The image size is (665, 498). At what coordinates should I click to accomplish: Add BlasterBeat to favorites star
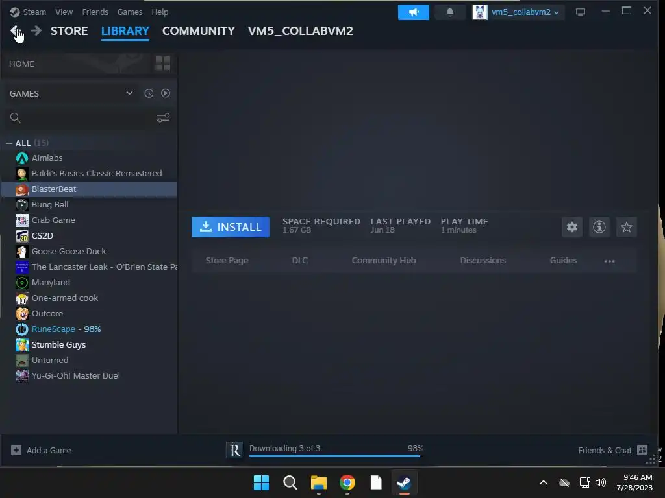coord(627,227)
